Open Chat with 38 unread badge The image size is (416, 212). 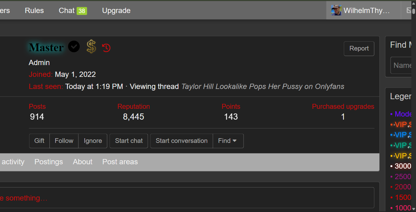tap(73, 11)
